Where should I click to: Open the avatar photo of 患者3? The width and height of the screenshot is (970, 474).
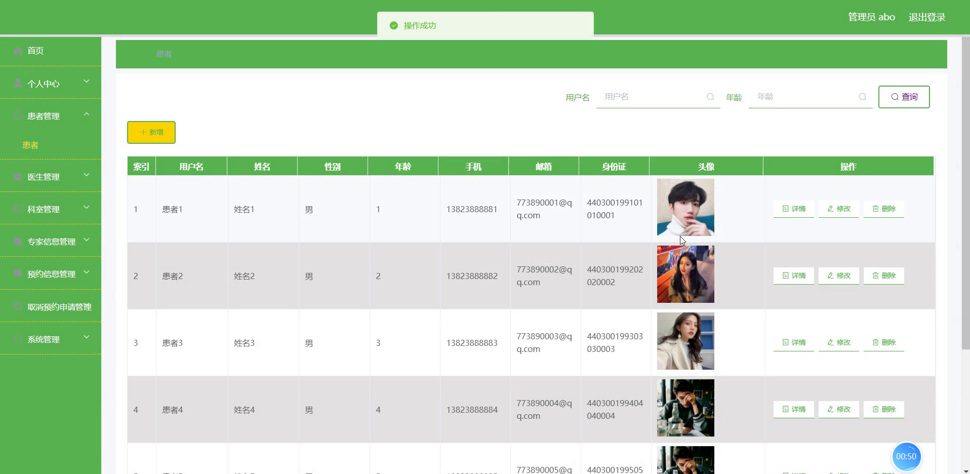point(685,341)
